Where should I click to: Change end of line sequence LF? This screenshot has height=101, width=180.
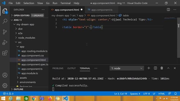154,94
